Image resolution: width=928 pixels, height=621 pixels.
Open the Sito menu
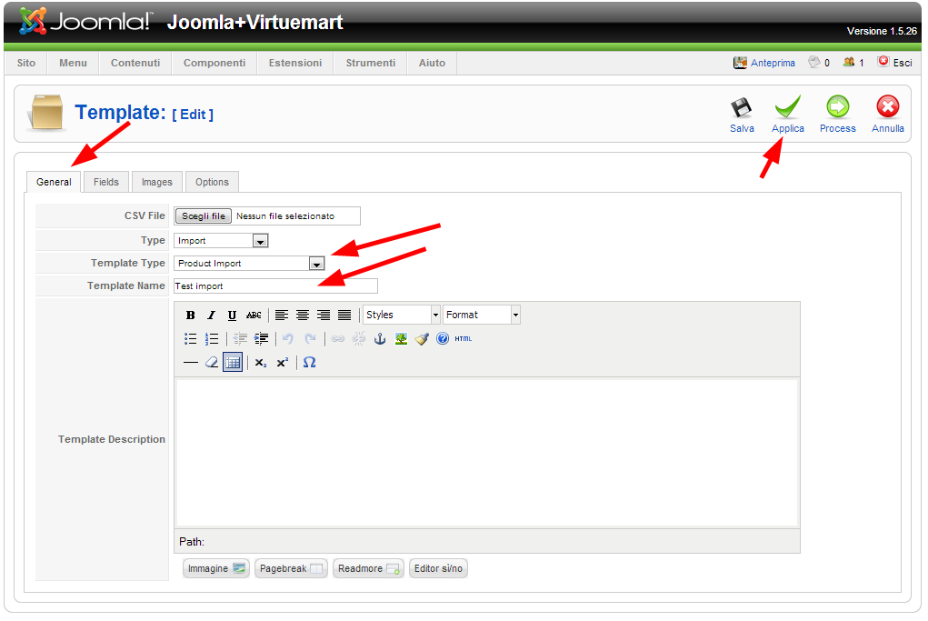coord(26,64)
